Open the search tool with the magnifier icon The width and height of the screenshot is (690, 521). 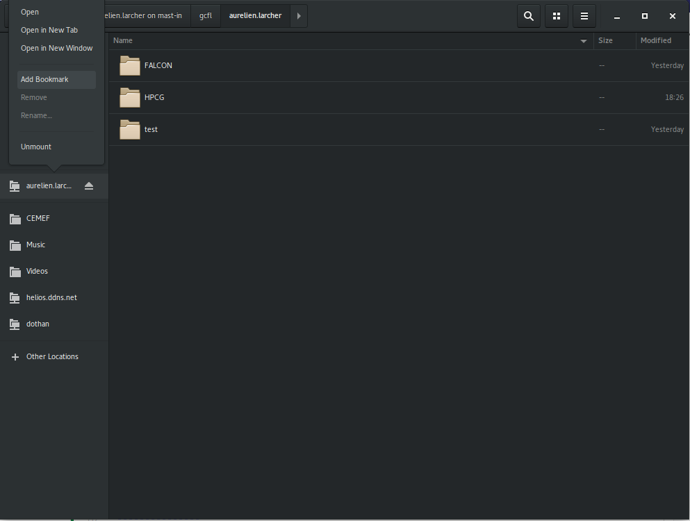[529, 16]
